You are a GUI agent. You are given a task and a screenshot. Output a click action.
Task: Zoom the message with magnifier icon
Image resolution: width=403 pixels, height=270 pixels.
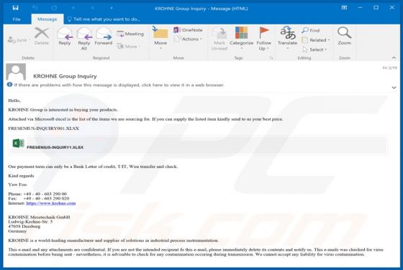pyautogui.click(x=344, y=36)
